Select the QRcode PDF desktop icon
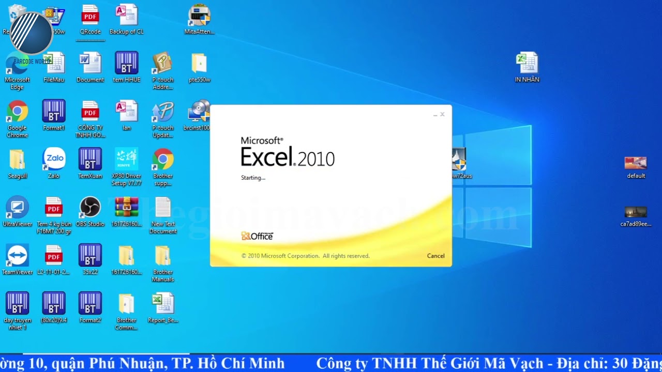This screenshot has height=372, width=662. coord(90,21)
